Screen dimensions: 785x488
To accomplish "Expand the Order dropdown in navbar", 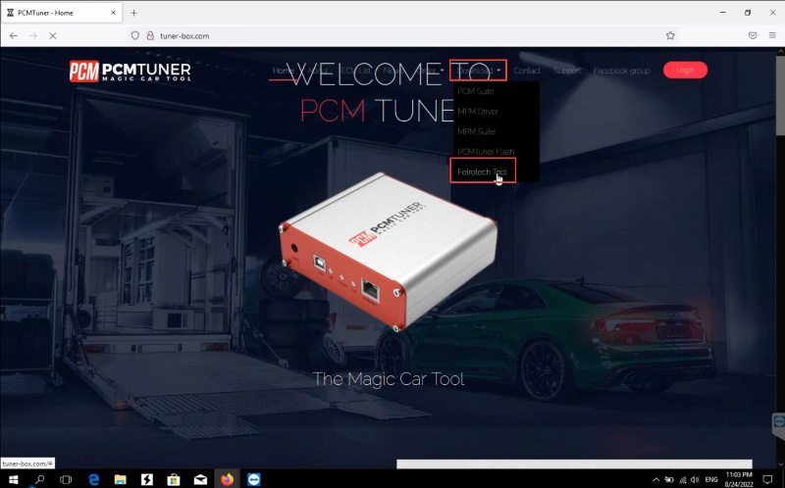I will tap(430, 71).
